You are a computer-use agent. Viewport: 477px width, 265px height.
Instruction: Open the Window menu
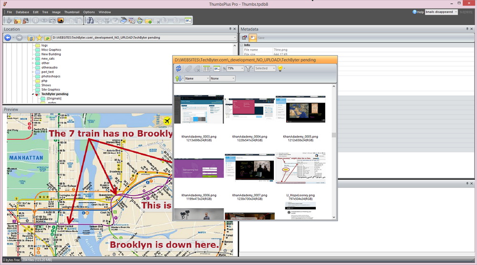(x=104, y=12)
